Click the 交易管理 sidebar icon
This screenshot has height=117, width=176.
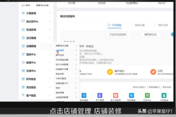(23, 13)
